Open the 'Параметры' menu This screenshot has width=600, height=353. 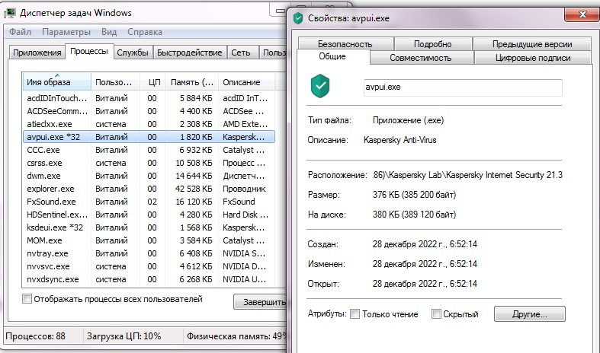66,32
